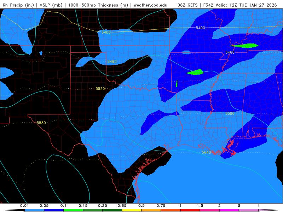Click the '0.75' legend value
Screen dimensions: 283x212
(161, 206)
